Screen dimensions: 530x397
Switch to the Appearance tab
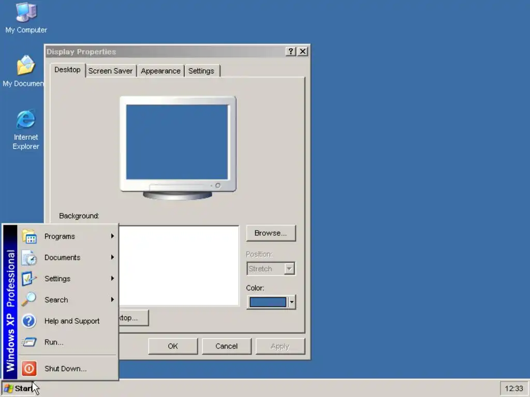point(160,71)
